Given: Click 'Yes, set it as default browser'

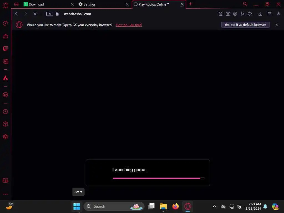Looking at the screenshot, I should (245, 25).
